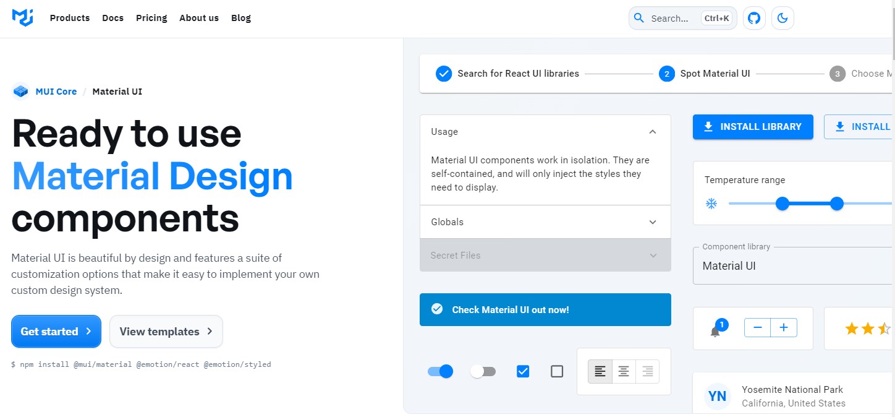Open the GitHub repository icon
Screen dimensions: 895x417
[754, 19]
